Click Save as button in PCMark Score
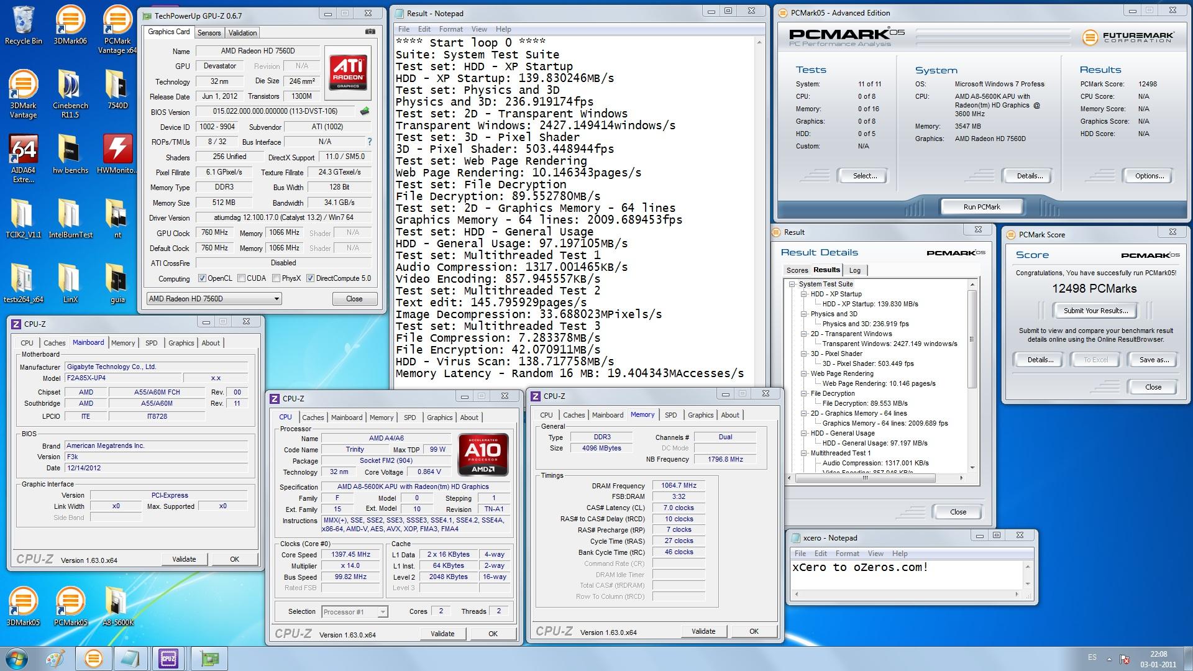The image size is (1193, 671). click(x=1154, y=360)
